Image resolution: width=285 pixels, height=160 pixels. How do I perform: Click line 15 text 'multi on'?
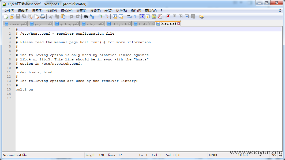click(24, 89)
